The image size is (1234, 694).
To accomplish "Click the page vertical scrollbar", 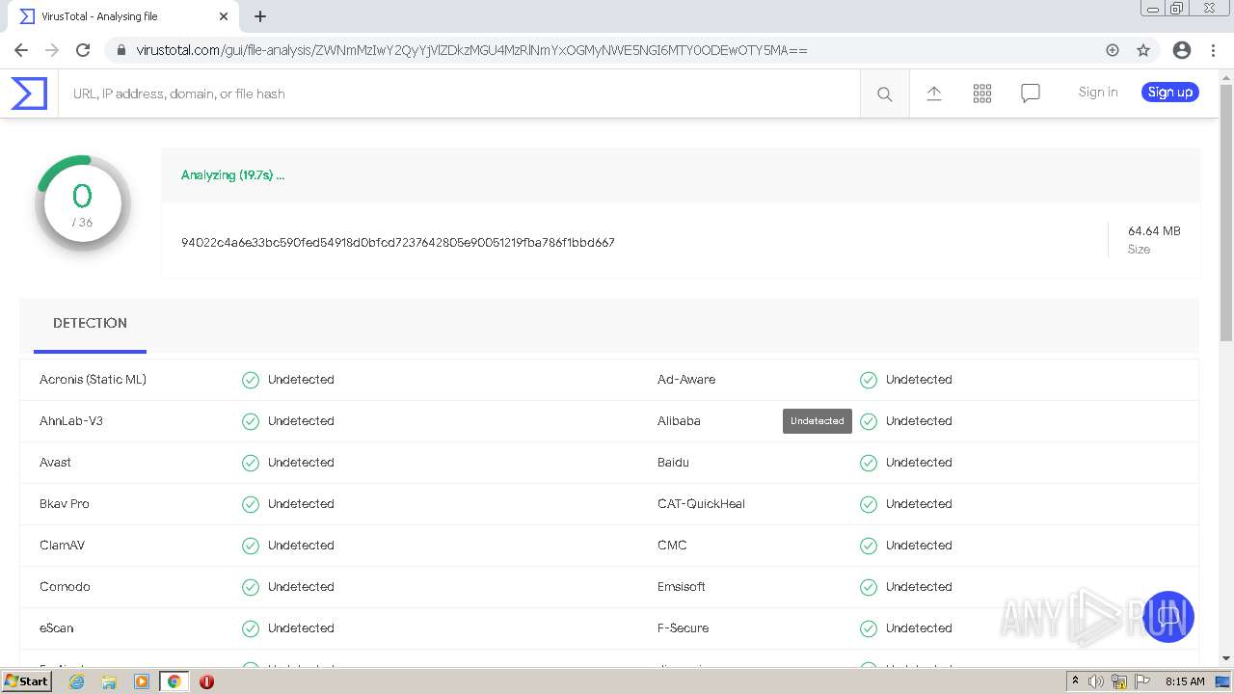I will click(1226, 212).
